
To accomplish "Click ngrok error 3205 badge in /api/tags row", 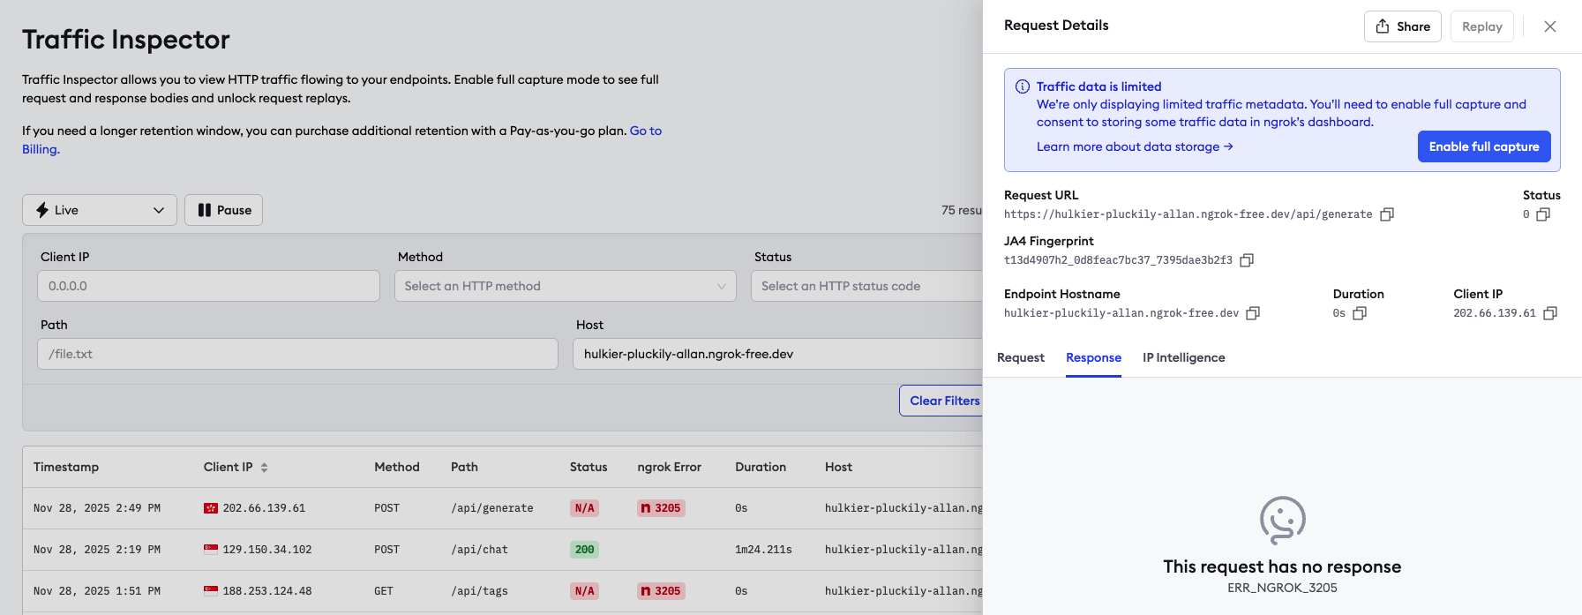I will tap(661, 591).
